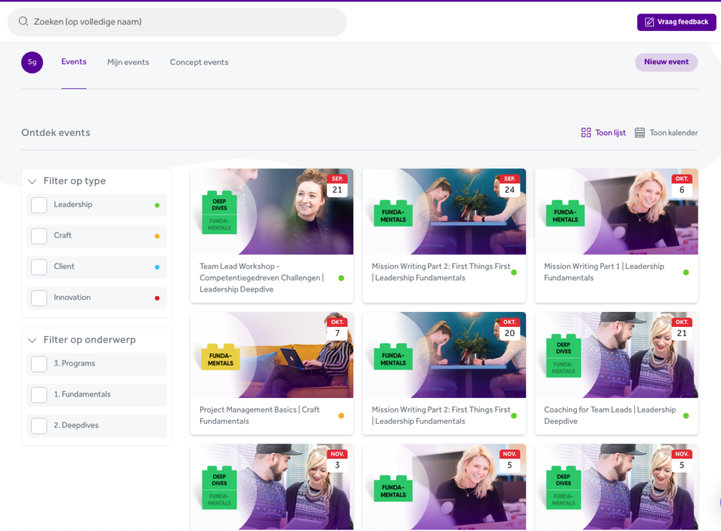The height and width of the screenshot is (531, 721).
Task: Switch to grid view with Toon lijst icon
Action: [586, 132]
